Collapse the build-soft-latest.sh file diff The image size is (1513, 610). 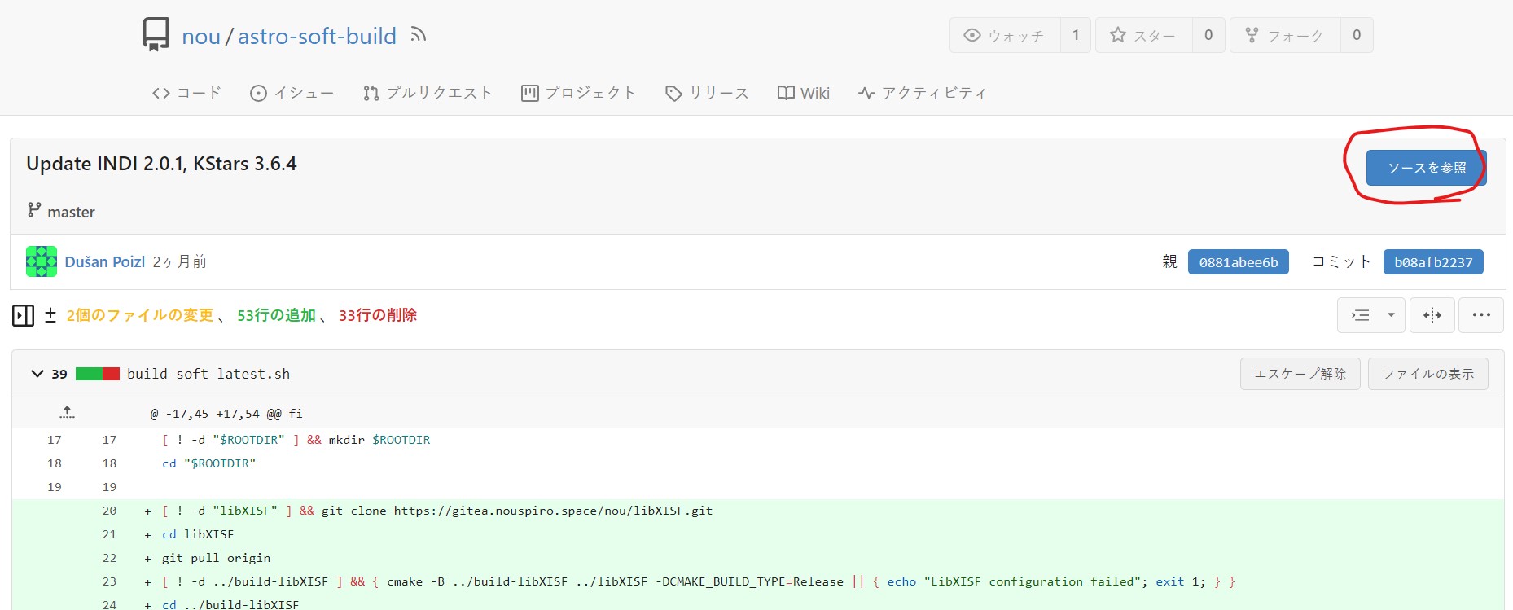point(37,374)
